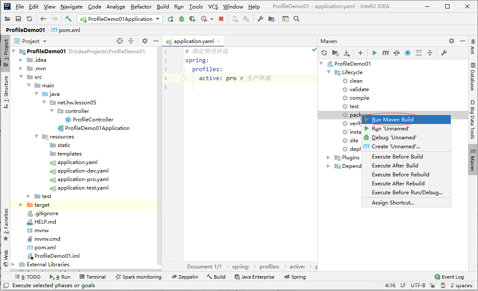Open the Project Structure icon
Screen dimensions: 478x291
(271, 19)
